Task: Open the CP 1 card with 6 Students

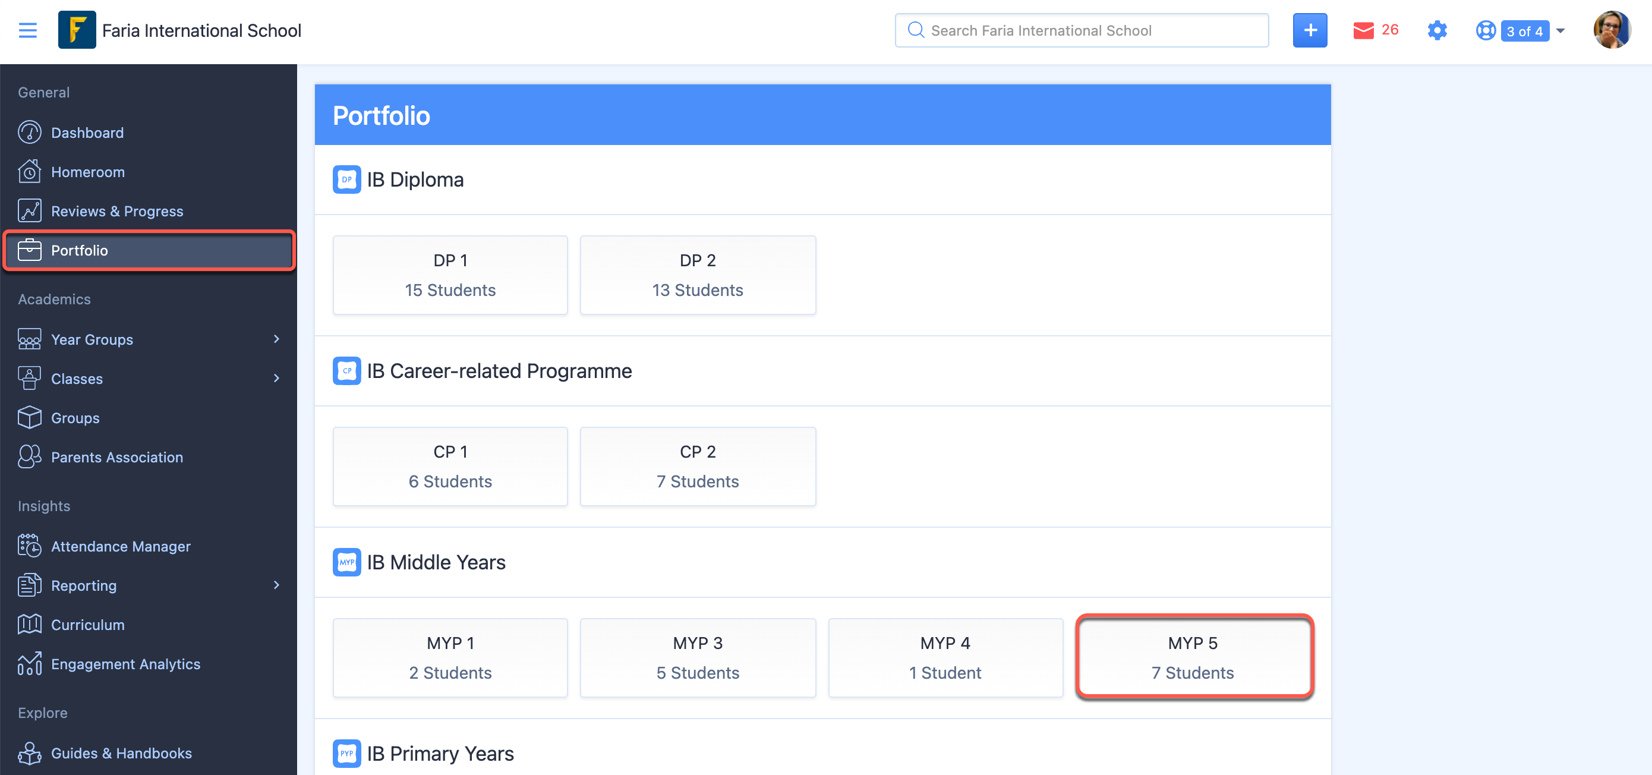Action: click(450, 467)
